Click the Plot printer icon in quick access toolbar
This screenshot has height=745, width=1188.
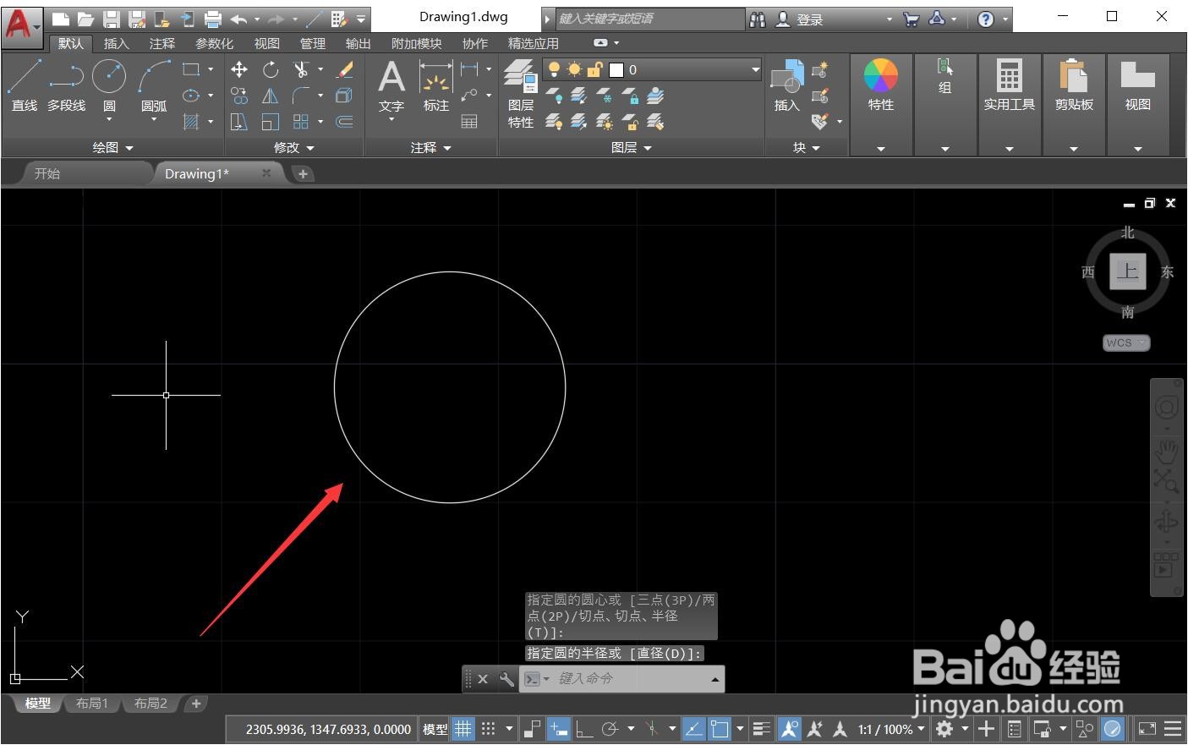213,19
